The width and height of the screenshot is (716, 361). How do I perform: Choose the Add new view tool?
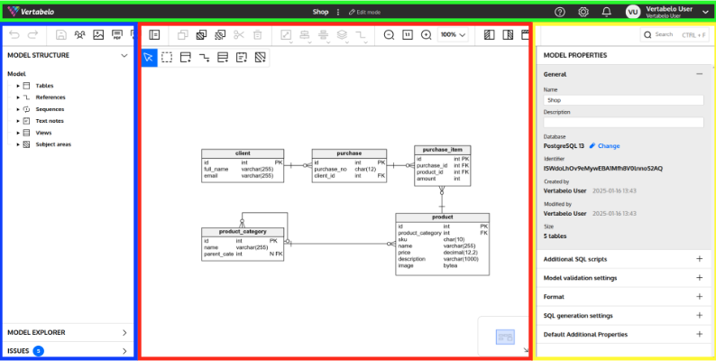[223, 58]
